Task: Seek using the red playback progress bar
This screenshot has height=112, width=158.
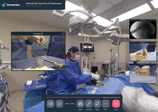Action: click(75, 98)
